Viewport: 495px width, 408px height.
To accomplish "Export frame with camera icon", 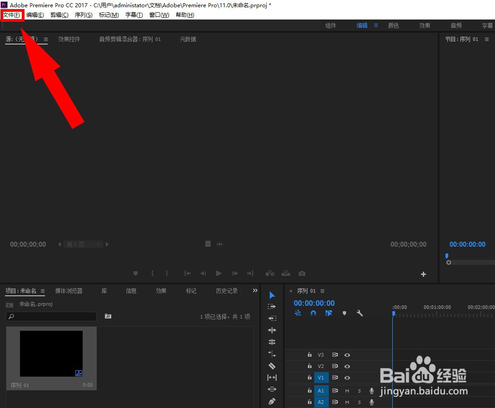I will (302, 274).
